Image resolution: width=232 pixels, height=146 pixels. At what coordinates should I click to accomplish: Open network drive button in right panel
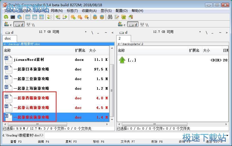coord(144,24)
